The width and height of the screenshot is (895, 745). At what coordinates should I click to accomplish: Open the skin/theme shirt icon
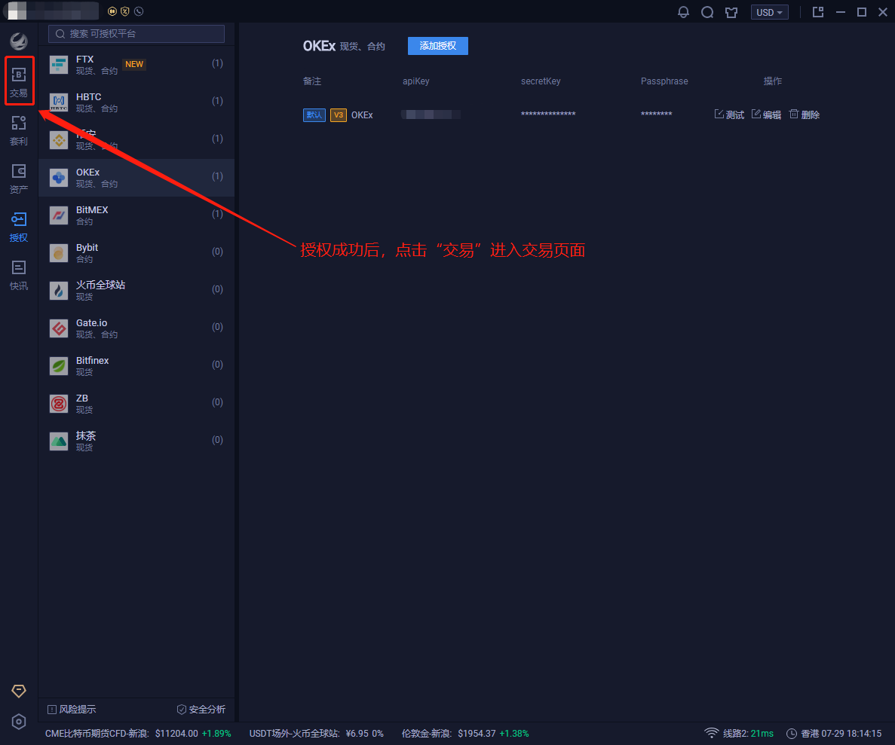731,12
